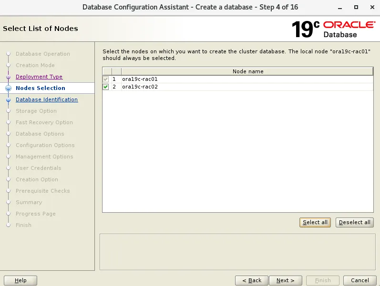Viewport: 380px width, 286px height.
Task: Click Management Options step label
Action: pos(44,157)
